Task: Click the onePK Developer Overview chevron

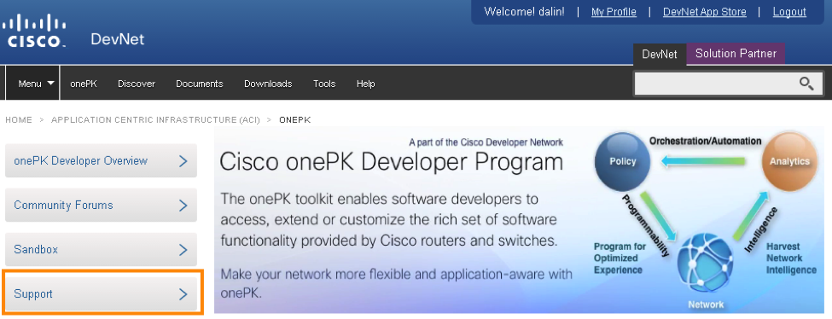Action: click(183, 161)
